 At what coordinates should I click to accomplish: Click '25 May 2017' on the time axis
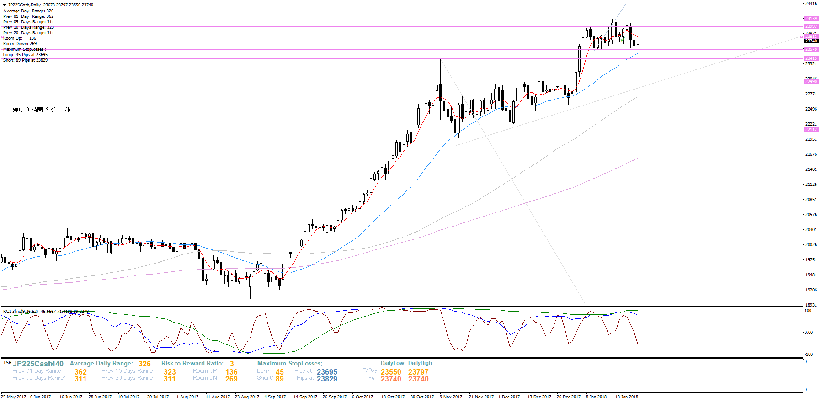(x=13, y=397)
